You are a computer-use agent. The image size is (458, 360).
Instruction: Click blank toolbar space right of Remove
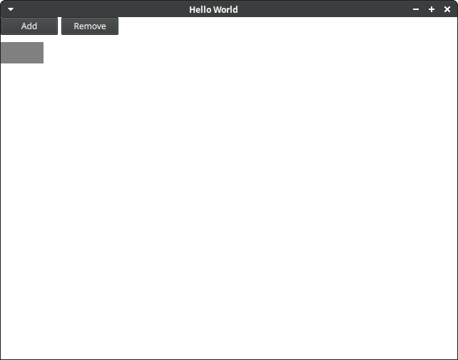(285, 26)
